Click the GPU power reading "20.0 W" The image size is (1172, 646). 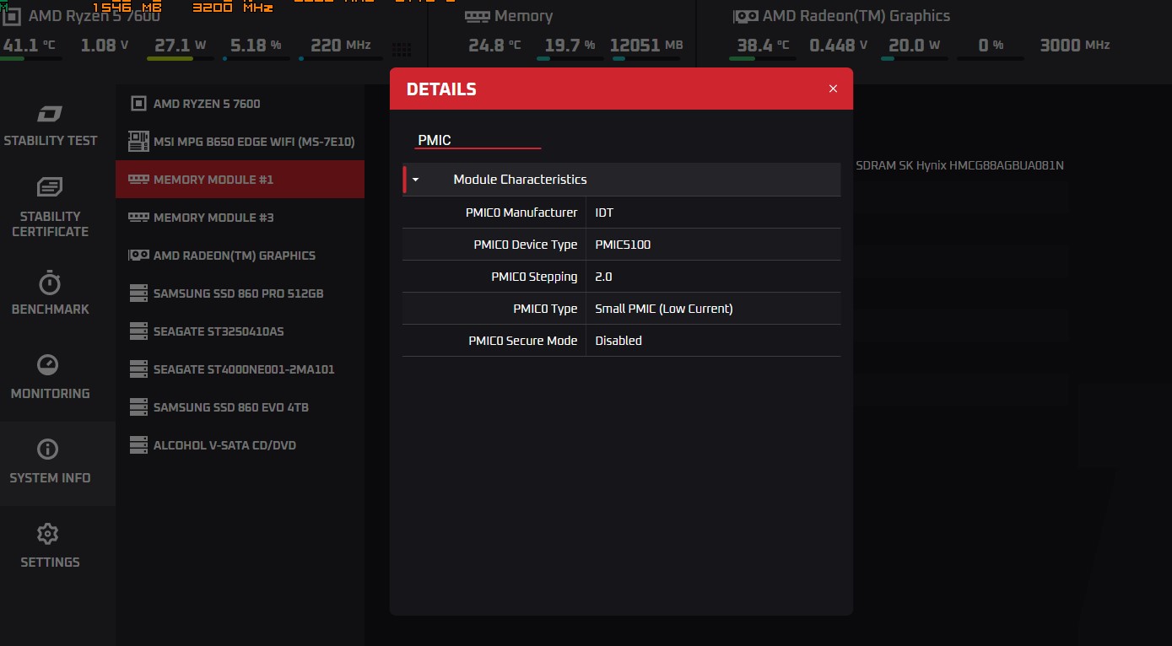914,46
